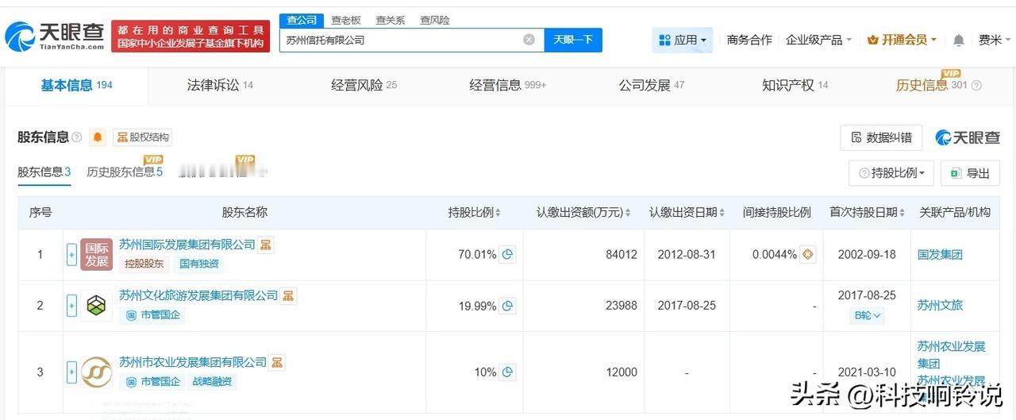1016x420 pixels.
Task: Click the 苏州文化旅游 green hexagon logo
Action: coord(97,306)
